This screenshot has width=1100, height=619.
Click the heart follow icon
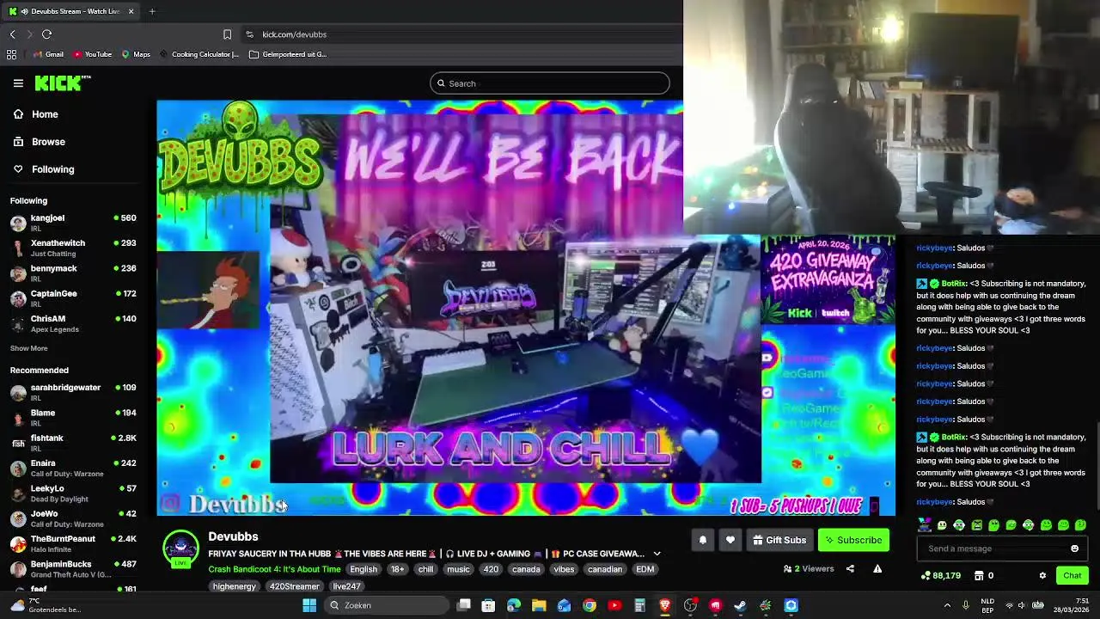coord(730,540)
